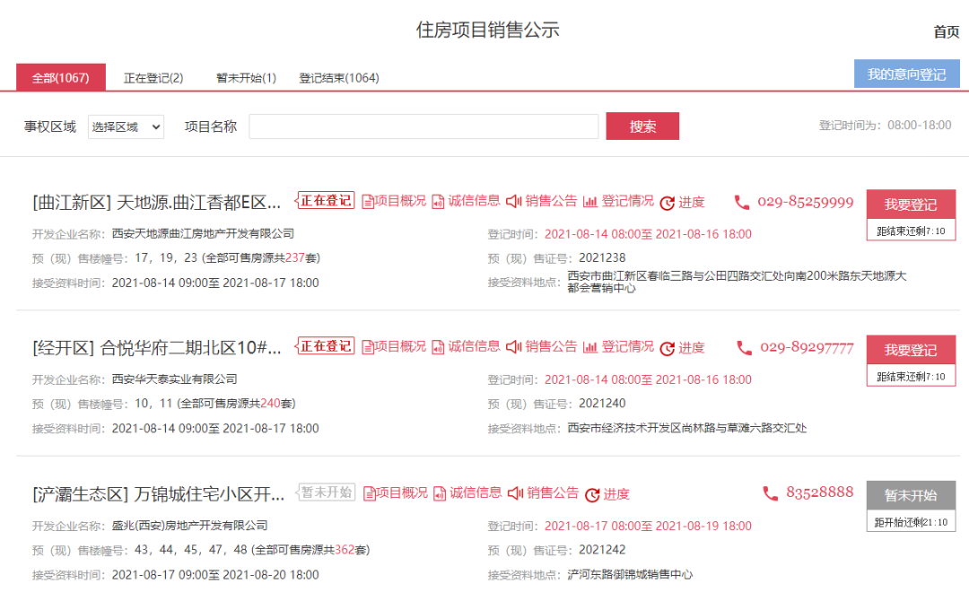Click housing count 362 in red
The image size is (969, 601).
[345, 551]
